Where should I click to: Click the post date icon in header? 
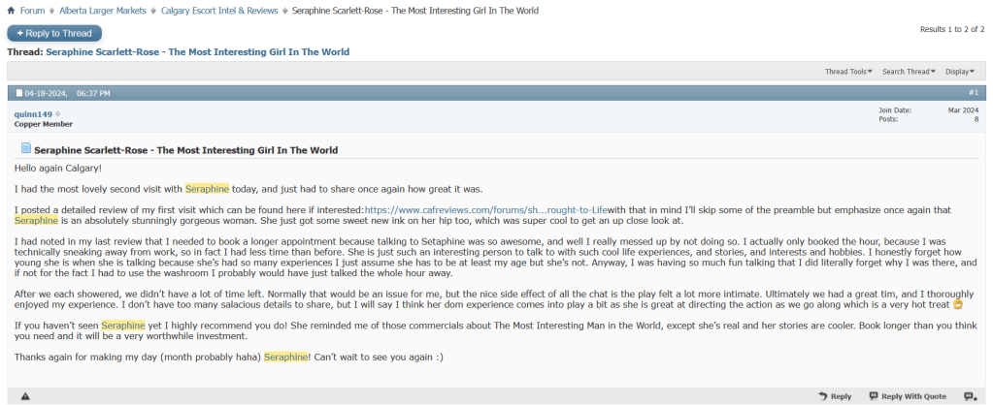click(x=18, y=93)
